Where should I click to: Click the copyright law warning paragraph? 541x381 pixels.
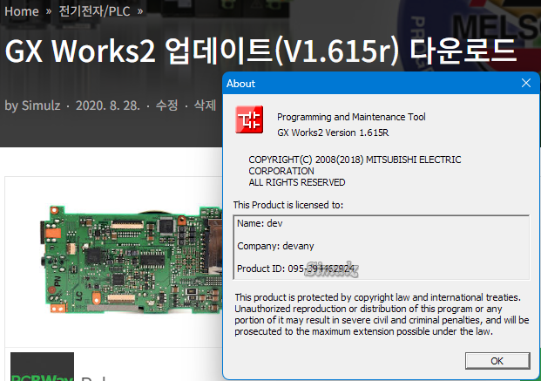tap(382, 315)
